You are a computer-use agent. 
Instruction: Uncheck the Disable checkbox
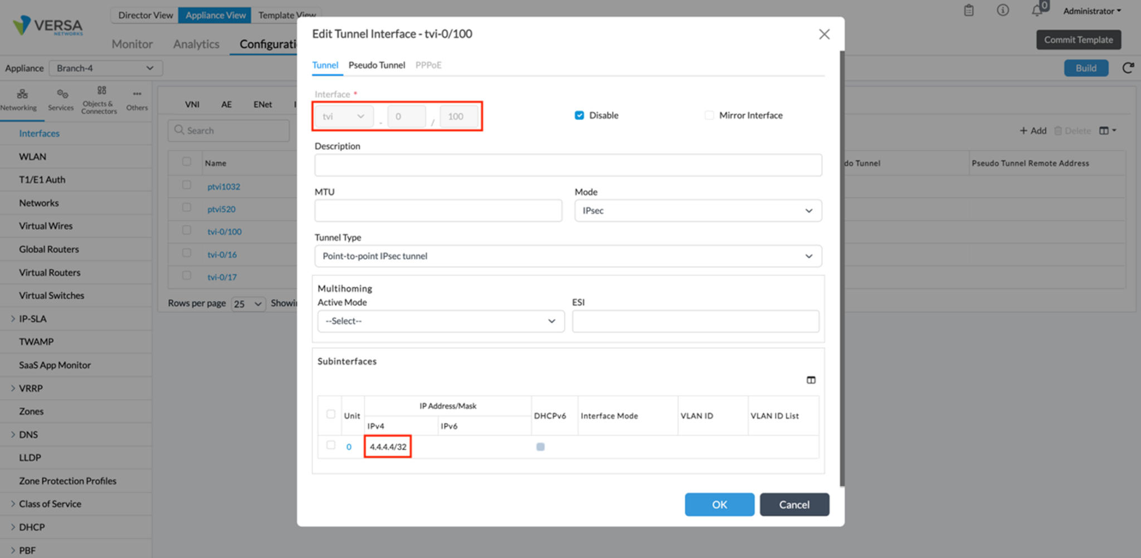[x=579, y=115]
